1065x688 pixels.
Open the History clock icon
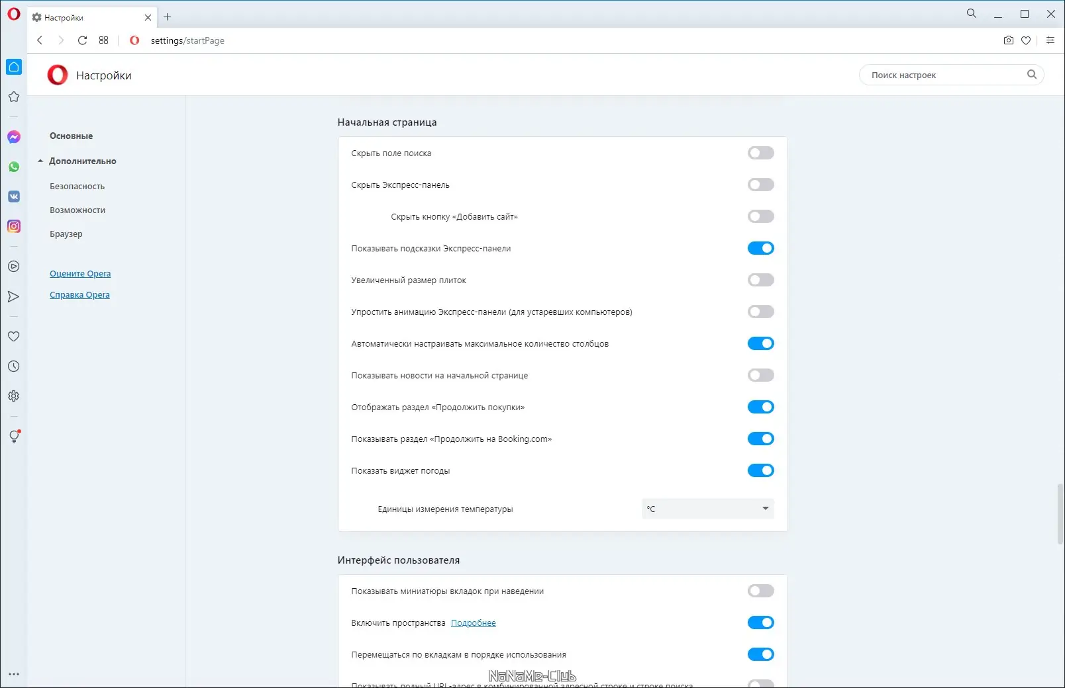point(14,366)
